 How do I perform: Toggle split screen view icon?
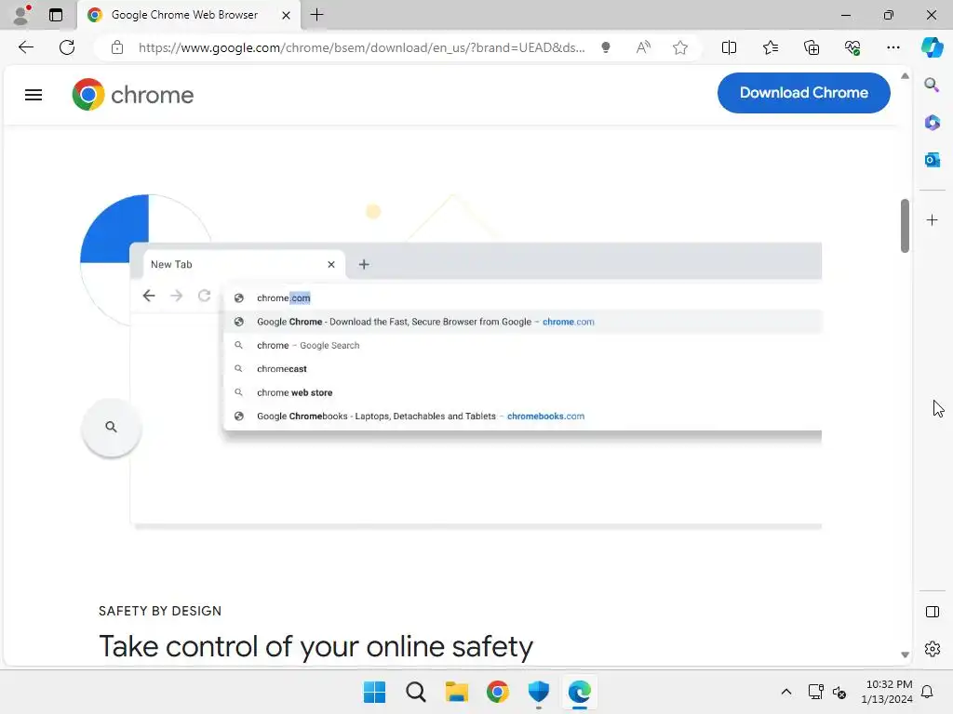tap(729, 47)
